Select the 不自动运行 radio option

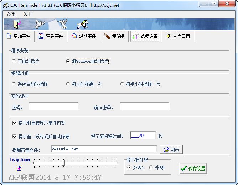[x=26, y=61]
